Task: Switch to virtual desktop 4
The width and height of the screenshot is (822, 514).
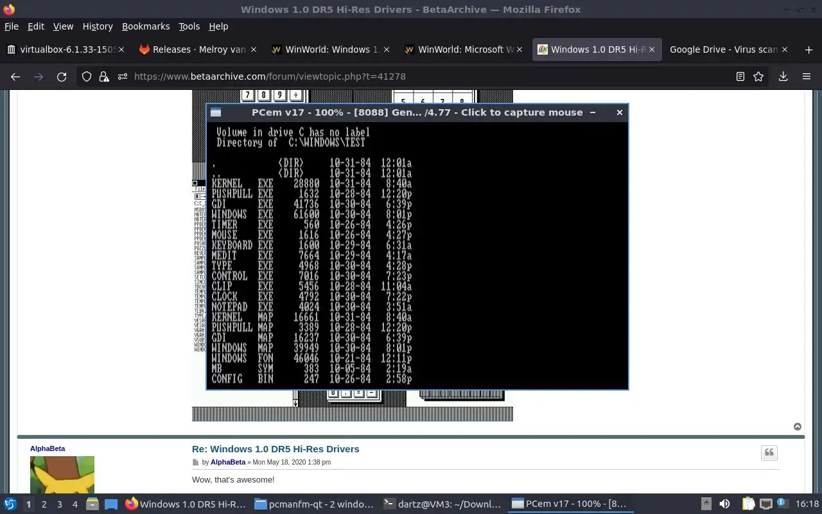Action: click(74, 504)
